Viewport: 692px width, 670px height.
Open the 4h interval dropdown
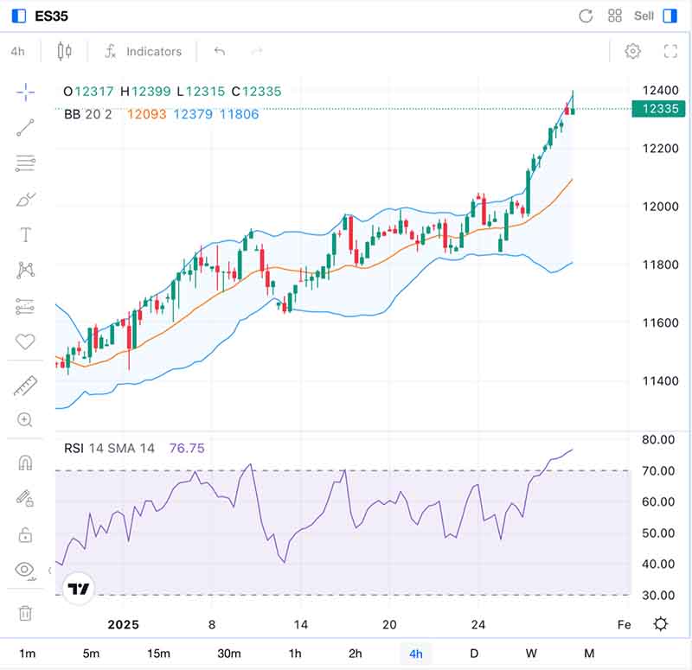tap(18, 51)
